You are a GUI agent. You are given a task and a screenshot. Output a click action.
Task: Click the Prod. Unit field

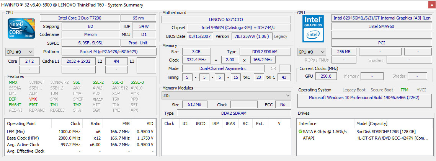138,43
